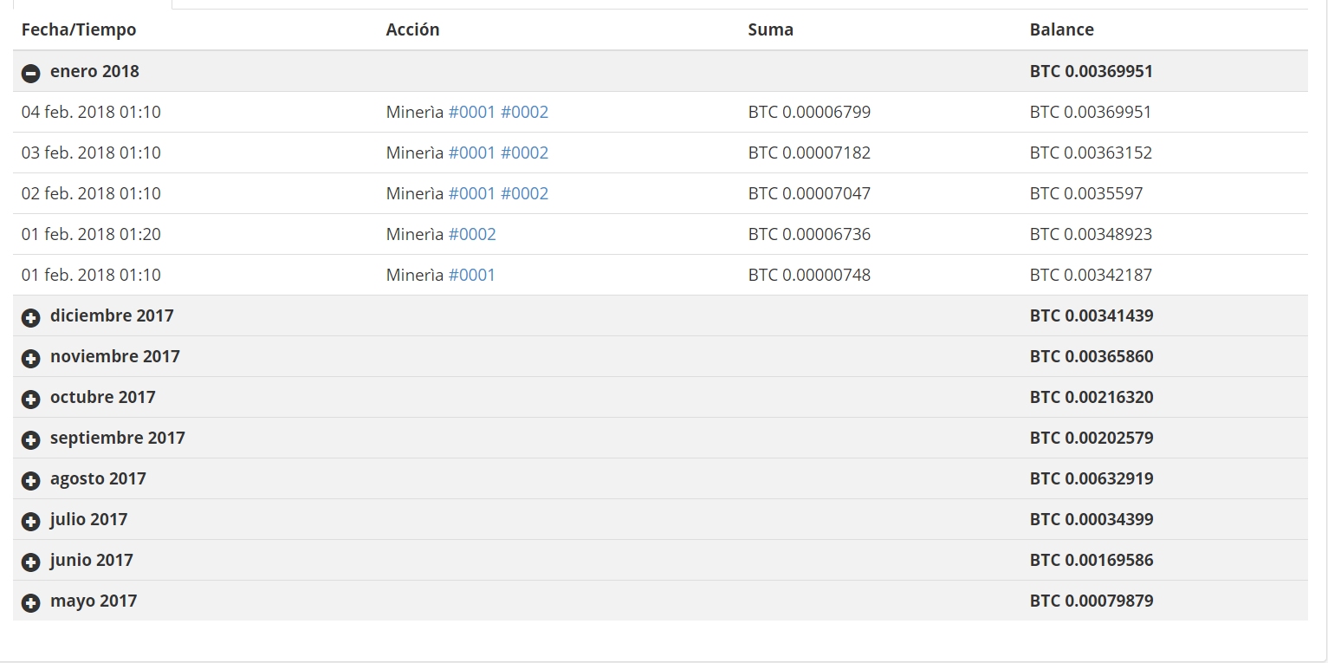Select balance BTC 0.00363152

(1091, 153)
